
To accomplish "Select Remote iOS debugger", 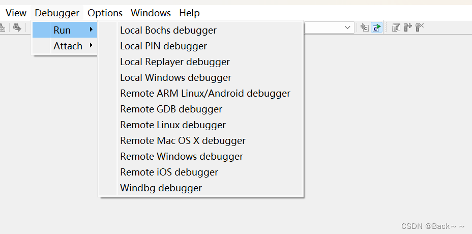I will pos(200,172).
